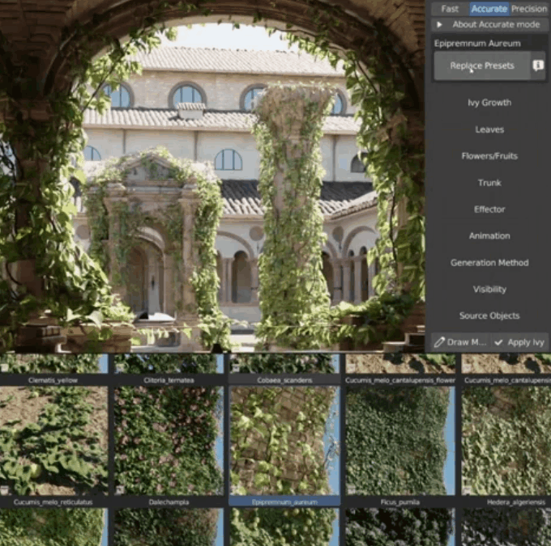This screenshot has height=546, width=551.
Task: Click the Cobaea_scandens label
Action: pos(284,380)
